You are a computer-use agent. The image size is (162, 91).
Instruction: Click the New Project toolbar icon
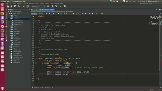(11, 6)
